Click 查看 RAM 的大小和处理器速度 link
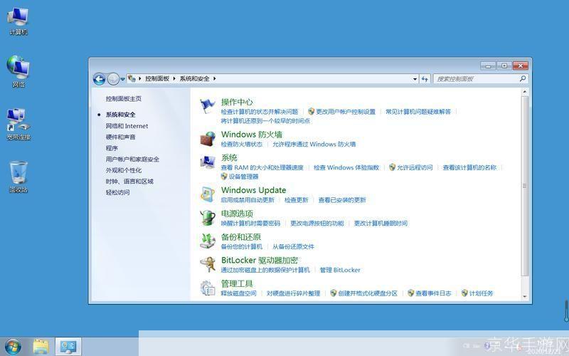569x356 pixels. 262,167
